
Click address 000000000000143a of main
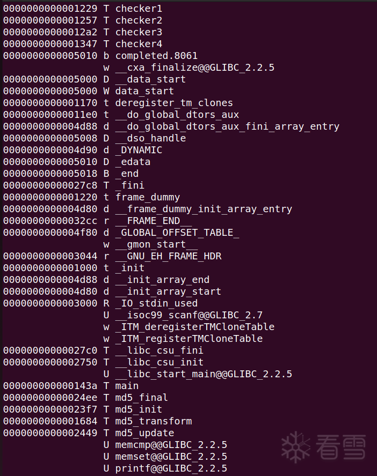(50, 386)
